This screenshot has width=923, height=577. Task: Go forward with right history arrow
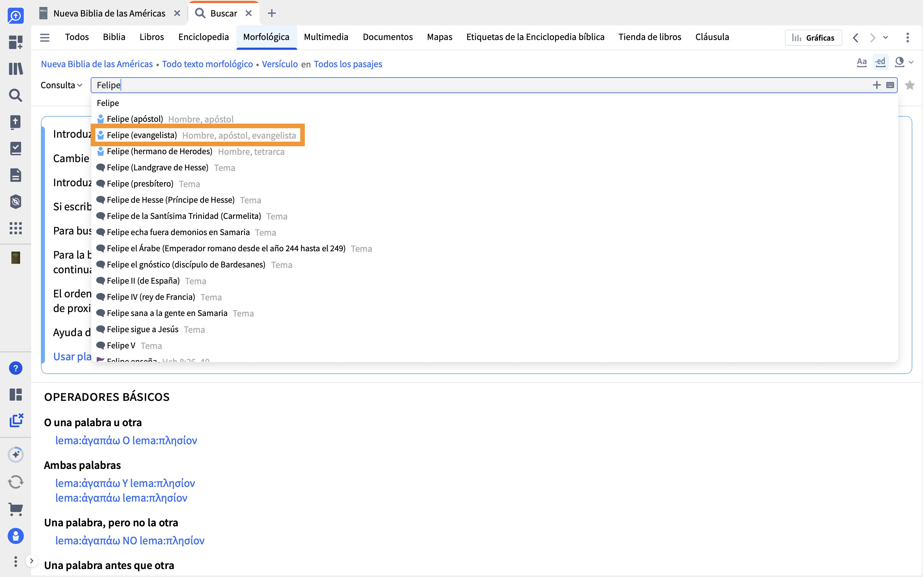click(872, 37)
